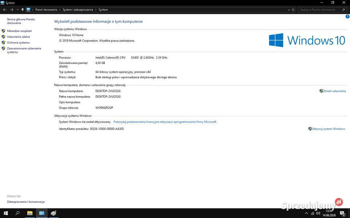Go forward with the forward arrow
The width and height of the screenshot is (350, 218).
point(12,10)
